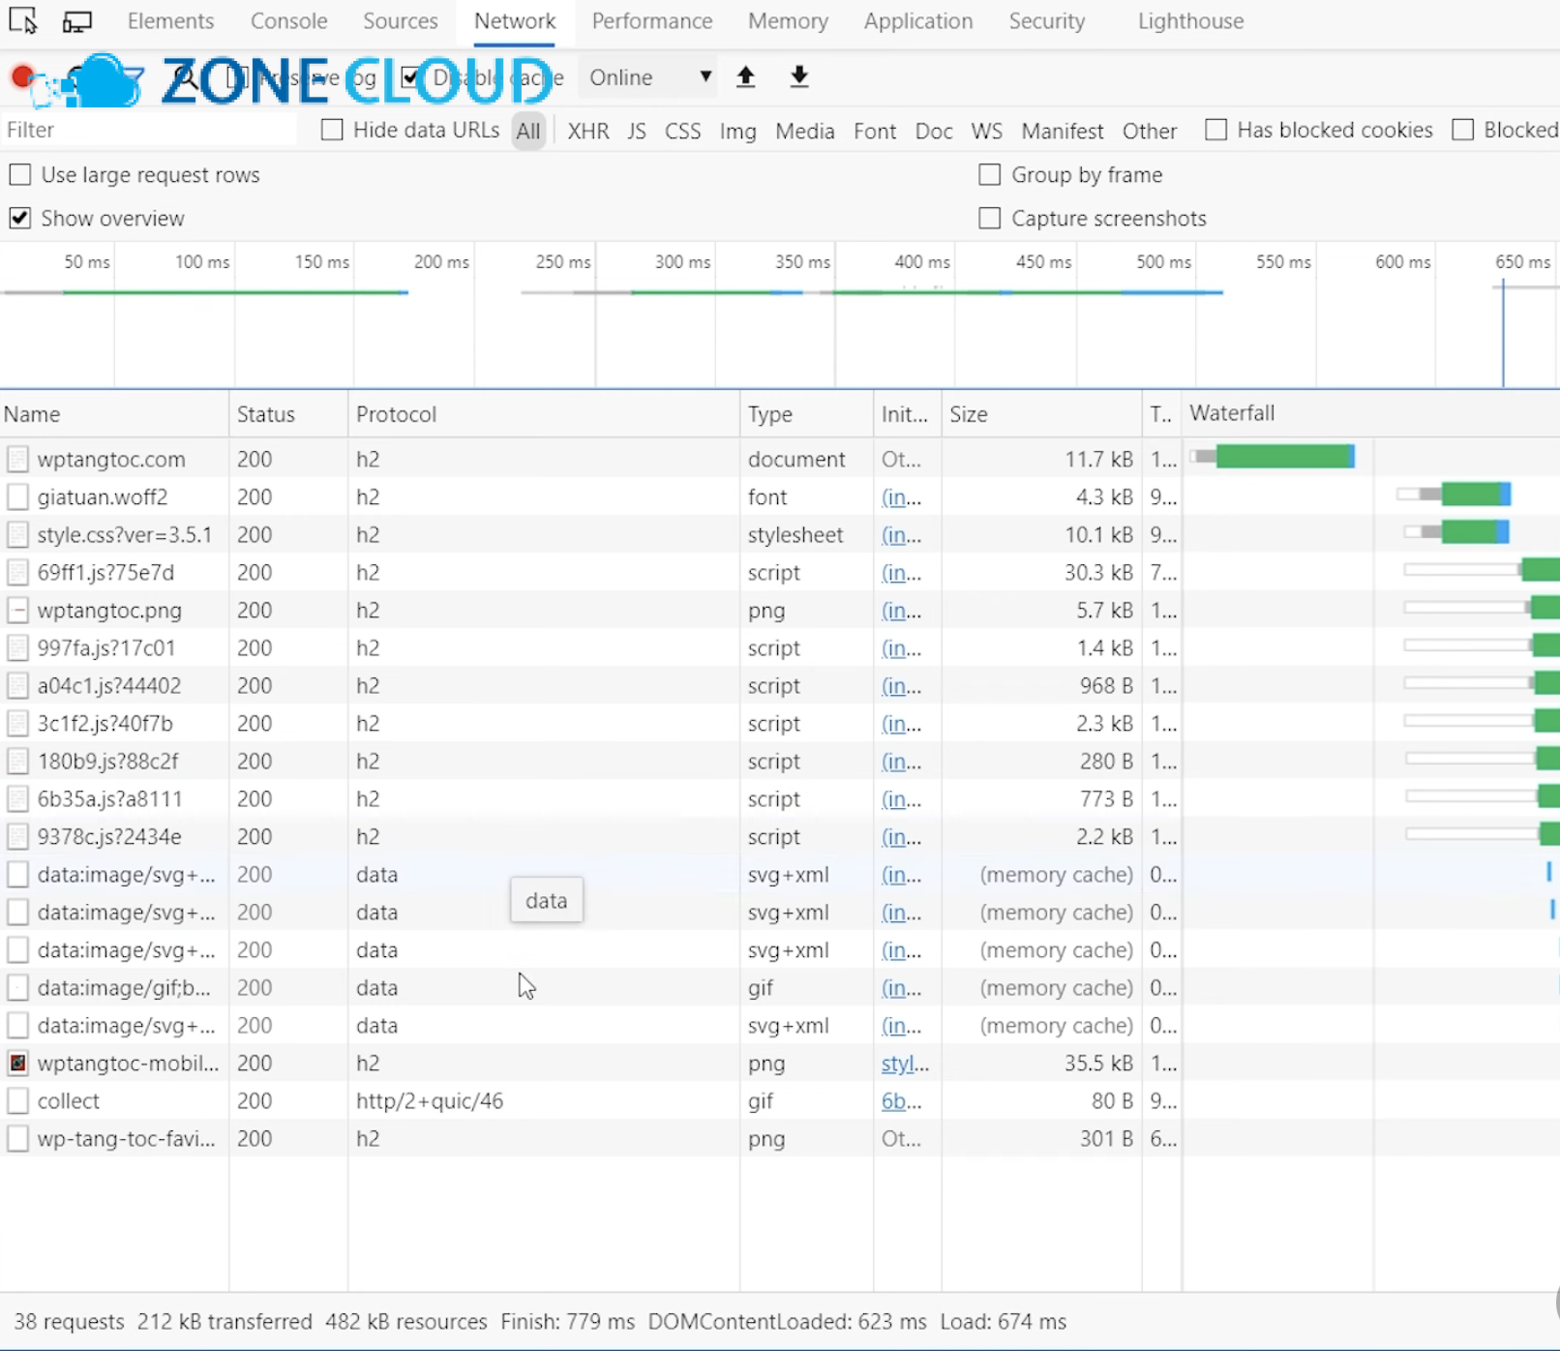Toggle the Disable cache checkbox
Viewport: 1560px width, 1351px height.
click(x=410, y=76)
